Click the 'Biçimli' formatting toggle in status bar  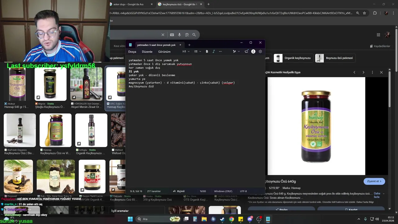(179, 191)
